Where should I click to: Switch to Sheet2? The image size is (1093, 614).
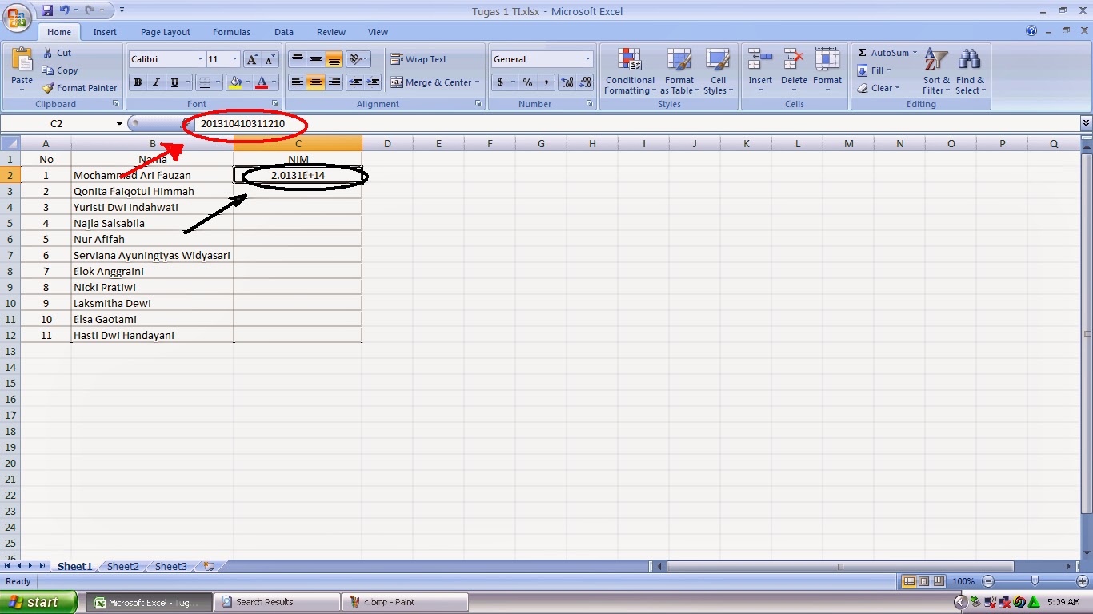coord(122,566)
